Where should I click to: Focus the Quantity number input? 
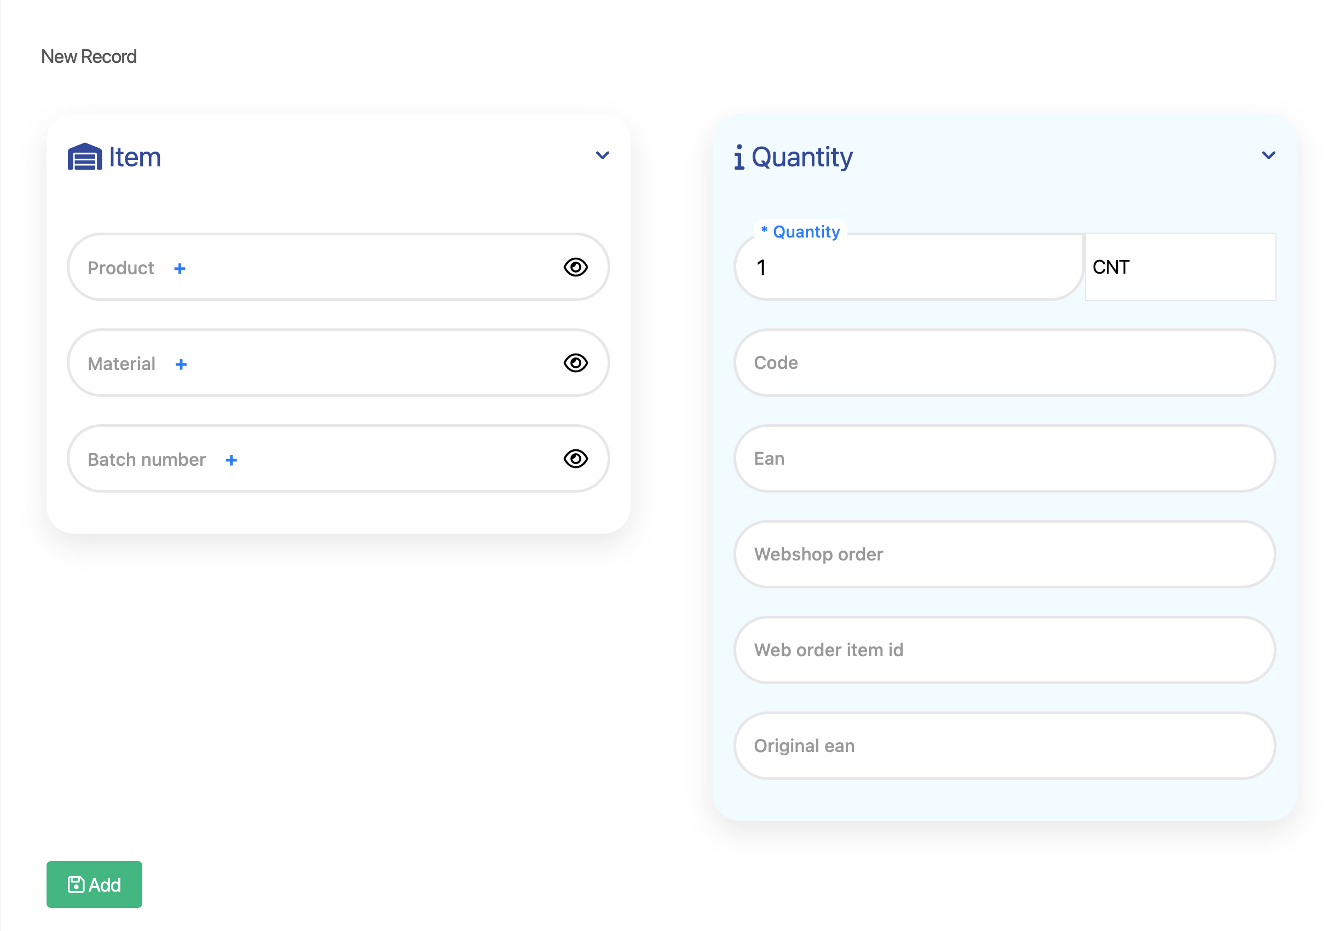click(x=908, y=268)
